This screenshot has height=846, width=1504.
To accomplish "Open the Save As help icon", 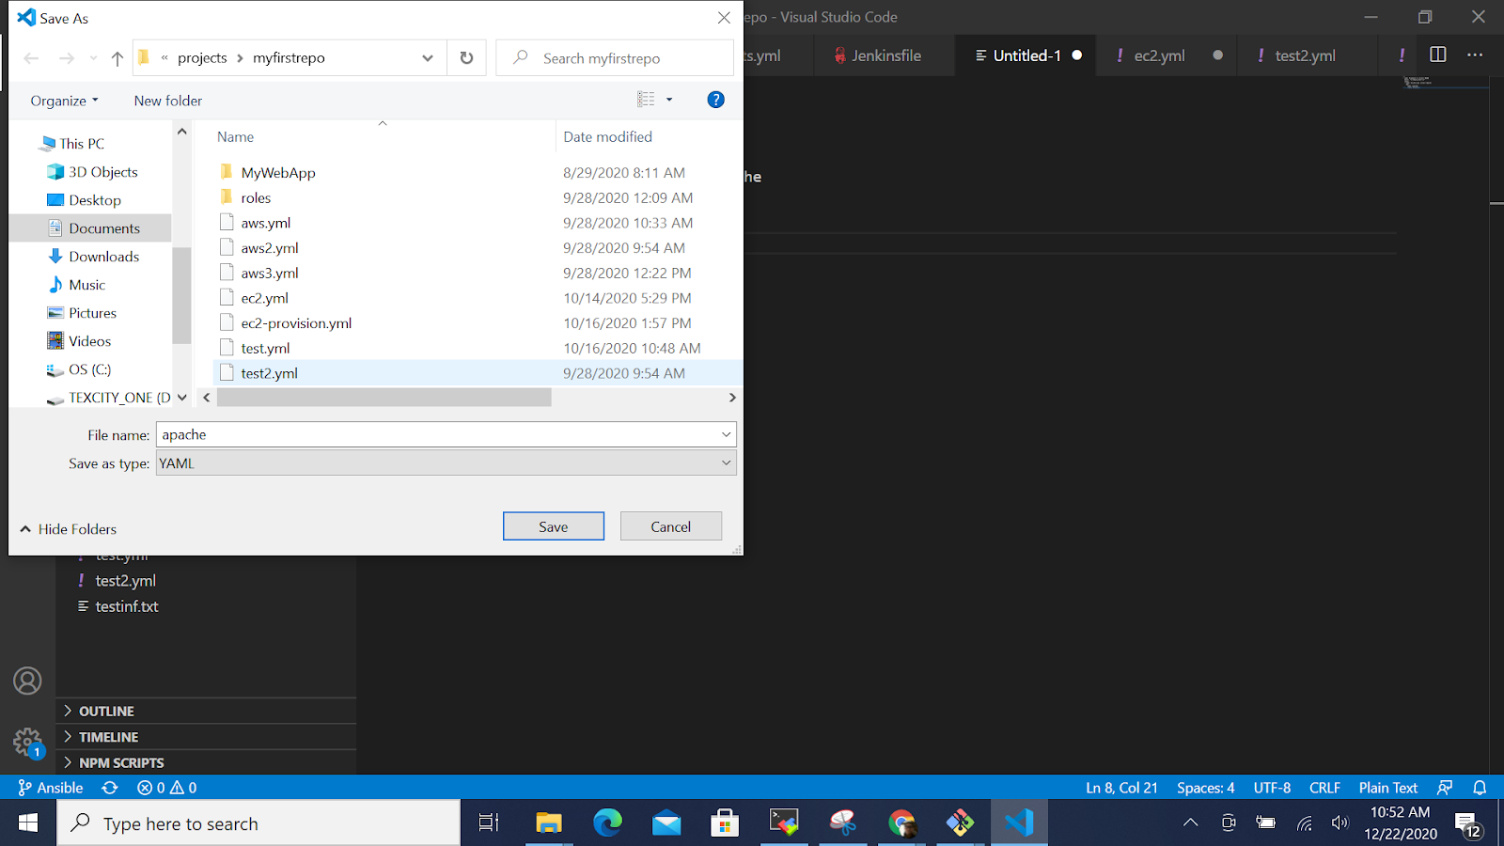I will click(715, 100).
